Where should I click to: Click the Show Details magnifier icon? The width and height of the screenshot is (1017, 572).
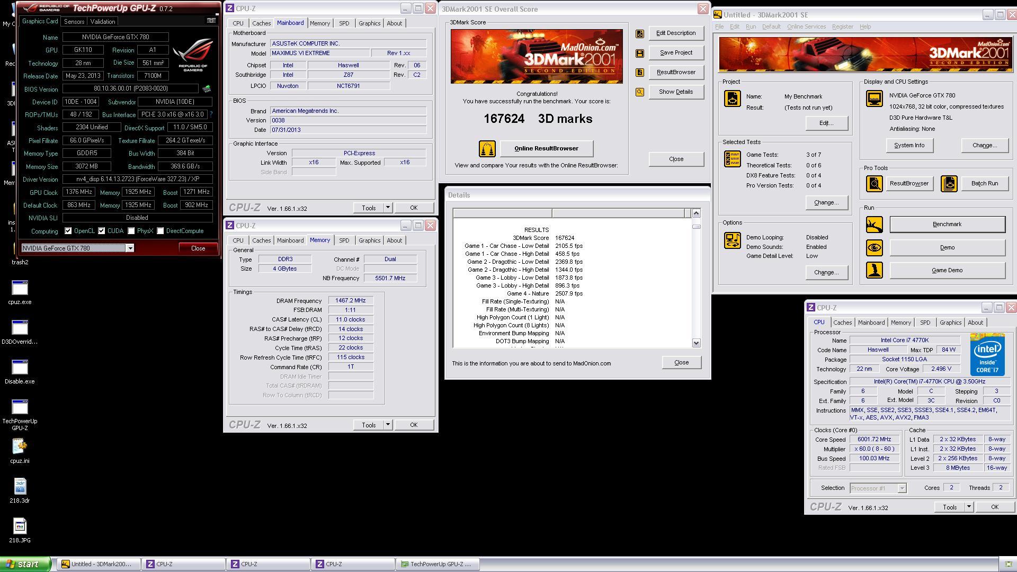pyautogui.click(x=640, y=92)
